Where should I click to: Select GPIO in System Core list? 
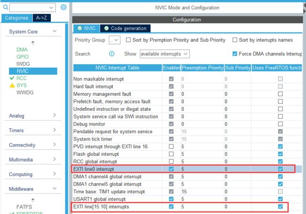(22, 56)
